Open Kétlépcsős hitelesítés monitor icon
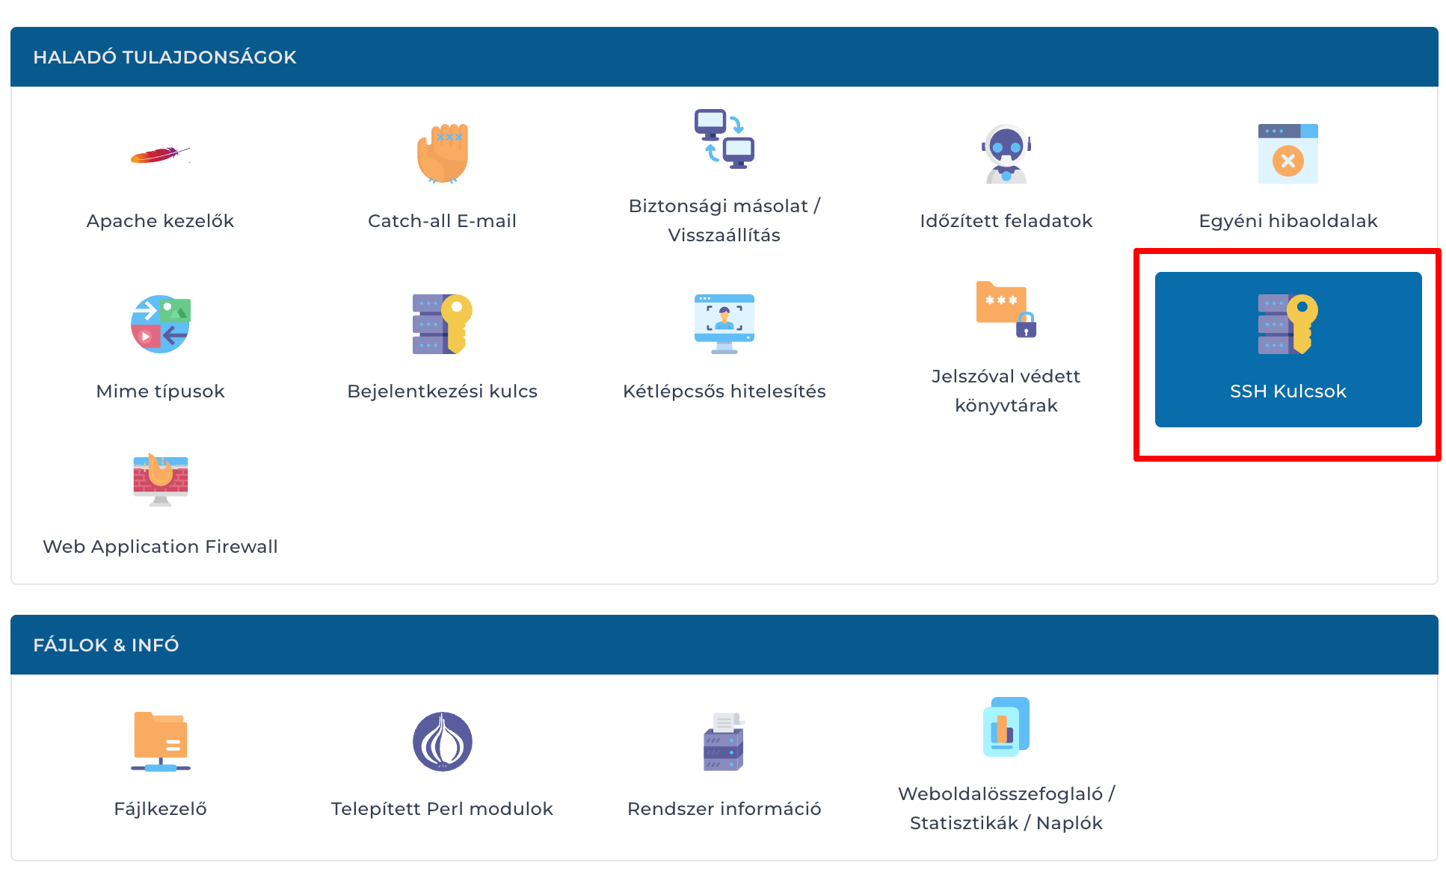The width and height of the screenshot is (1446, 874). point(724,323)
